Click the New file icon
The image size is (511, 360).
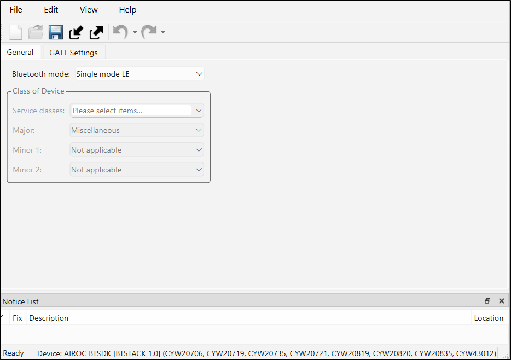[15, 32]
